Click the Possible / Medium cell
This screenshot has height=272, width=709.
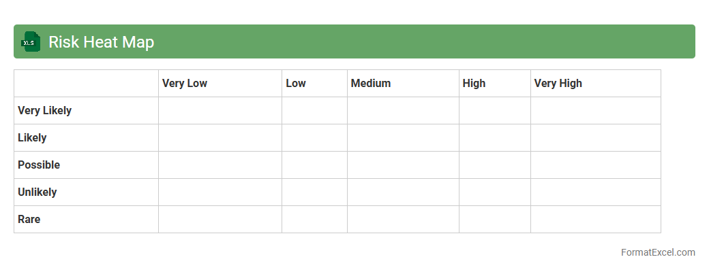pyautogui.click(x=403, y=165)
